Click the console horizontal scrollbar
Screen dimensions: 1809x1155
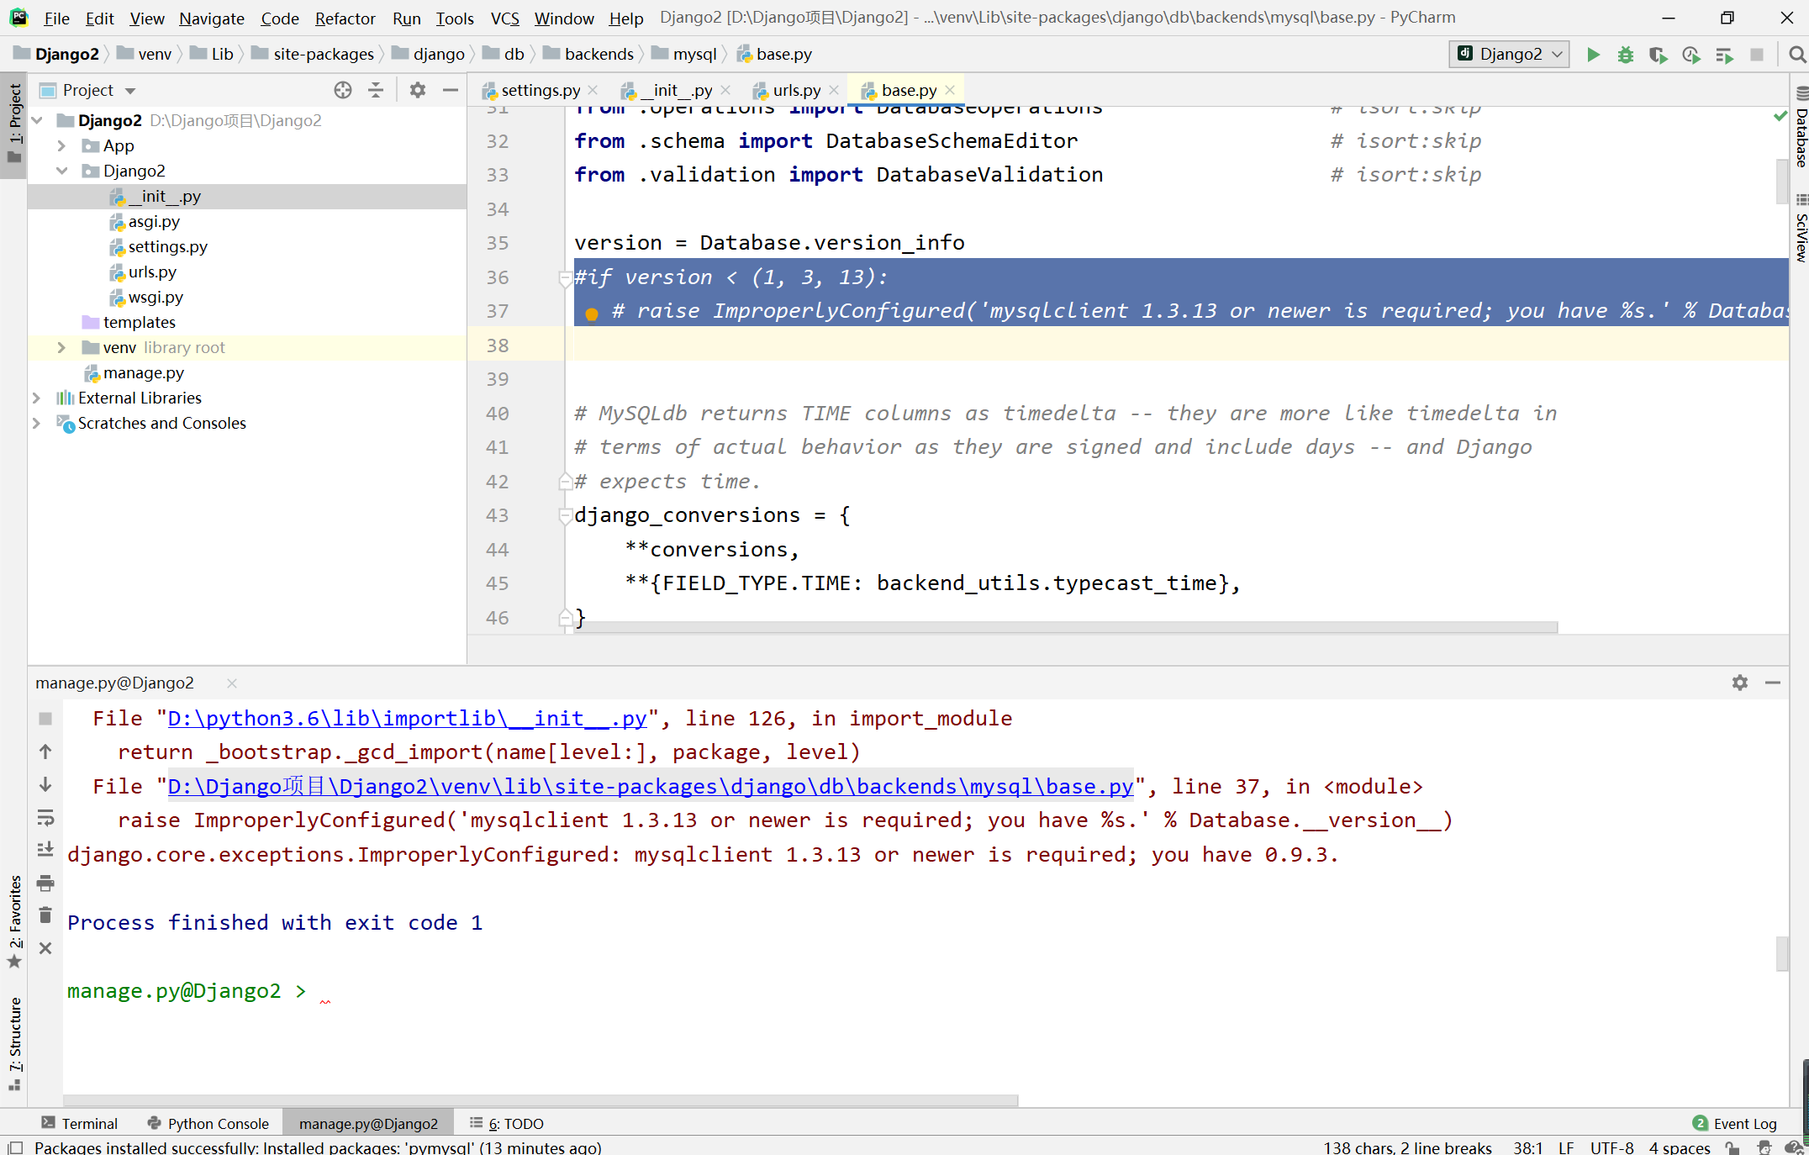[541, 1100]
